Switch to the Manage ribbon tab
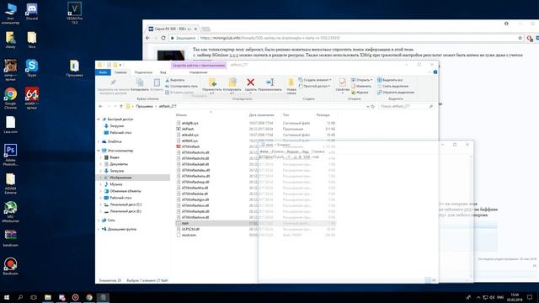The image size is (539, 303). click(199, 72)
